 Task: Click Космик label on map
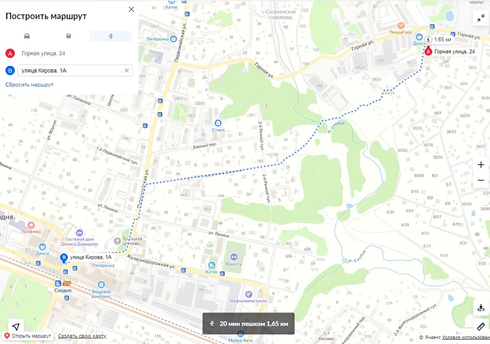pos(326,339)
